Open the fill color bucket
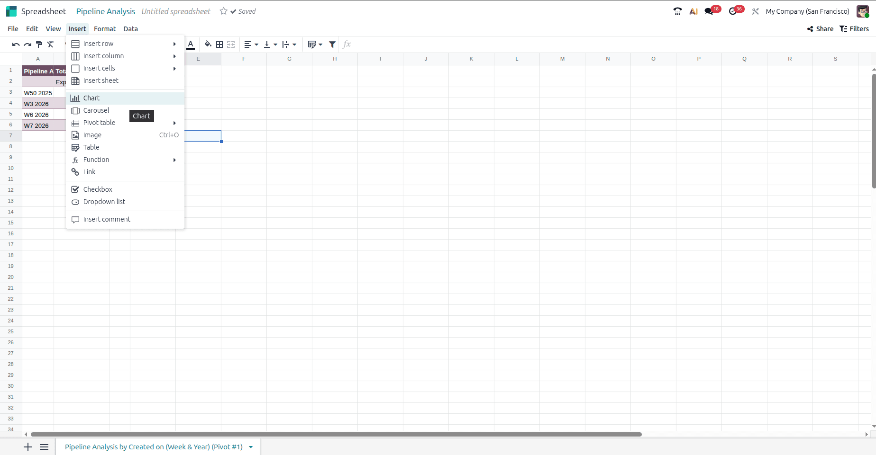This screenshot has height=455, width=876. point(208,45)
